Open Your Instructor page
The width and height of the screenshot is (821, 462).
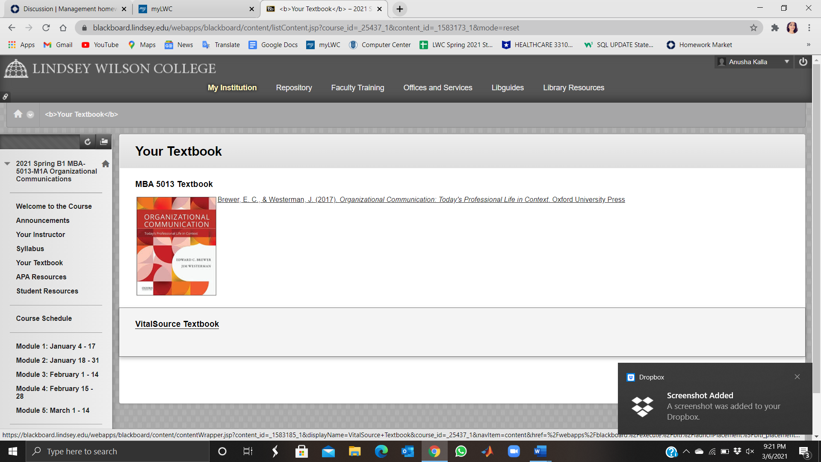coord(41,235)
